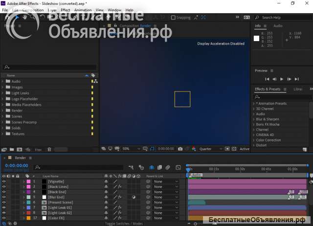The height and width of the screenshot is (226, 313).
Task: Hide the Black Lines layer
Action: [x=4, y=186]
